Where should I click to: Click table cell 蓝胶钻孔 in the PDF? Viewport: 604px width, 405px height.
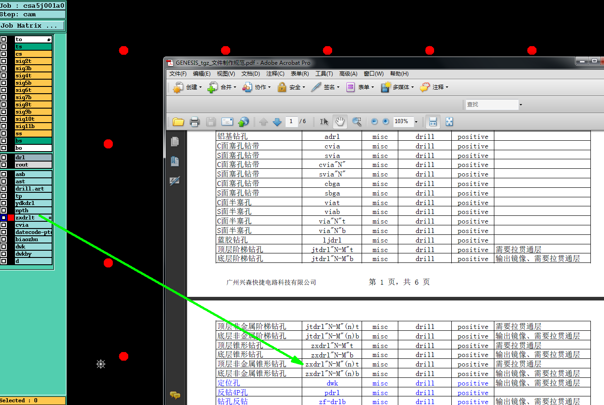pyautogui.click(x=259, y=240)
